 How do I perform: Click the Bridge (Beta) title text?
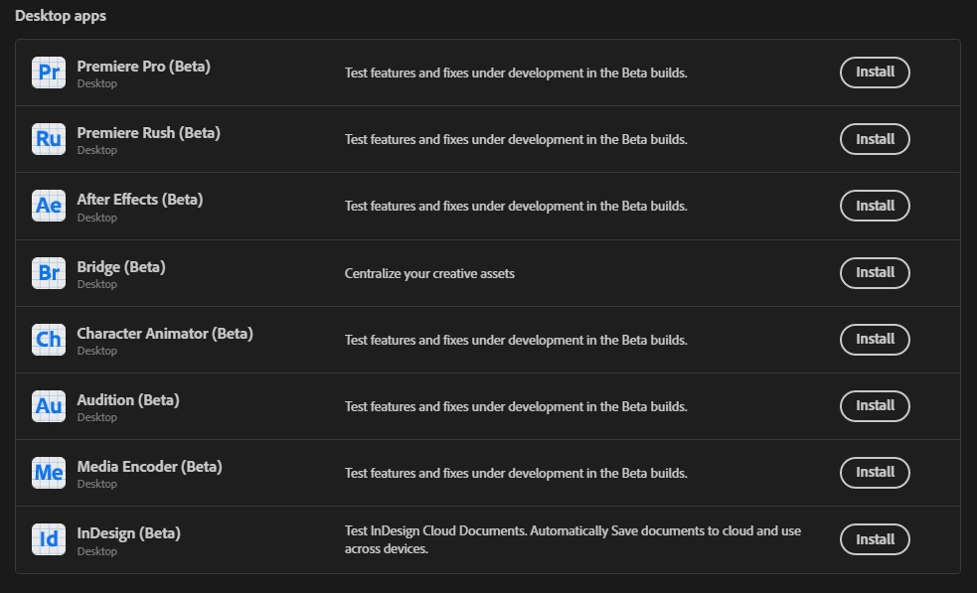point(121,266)
